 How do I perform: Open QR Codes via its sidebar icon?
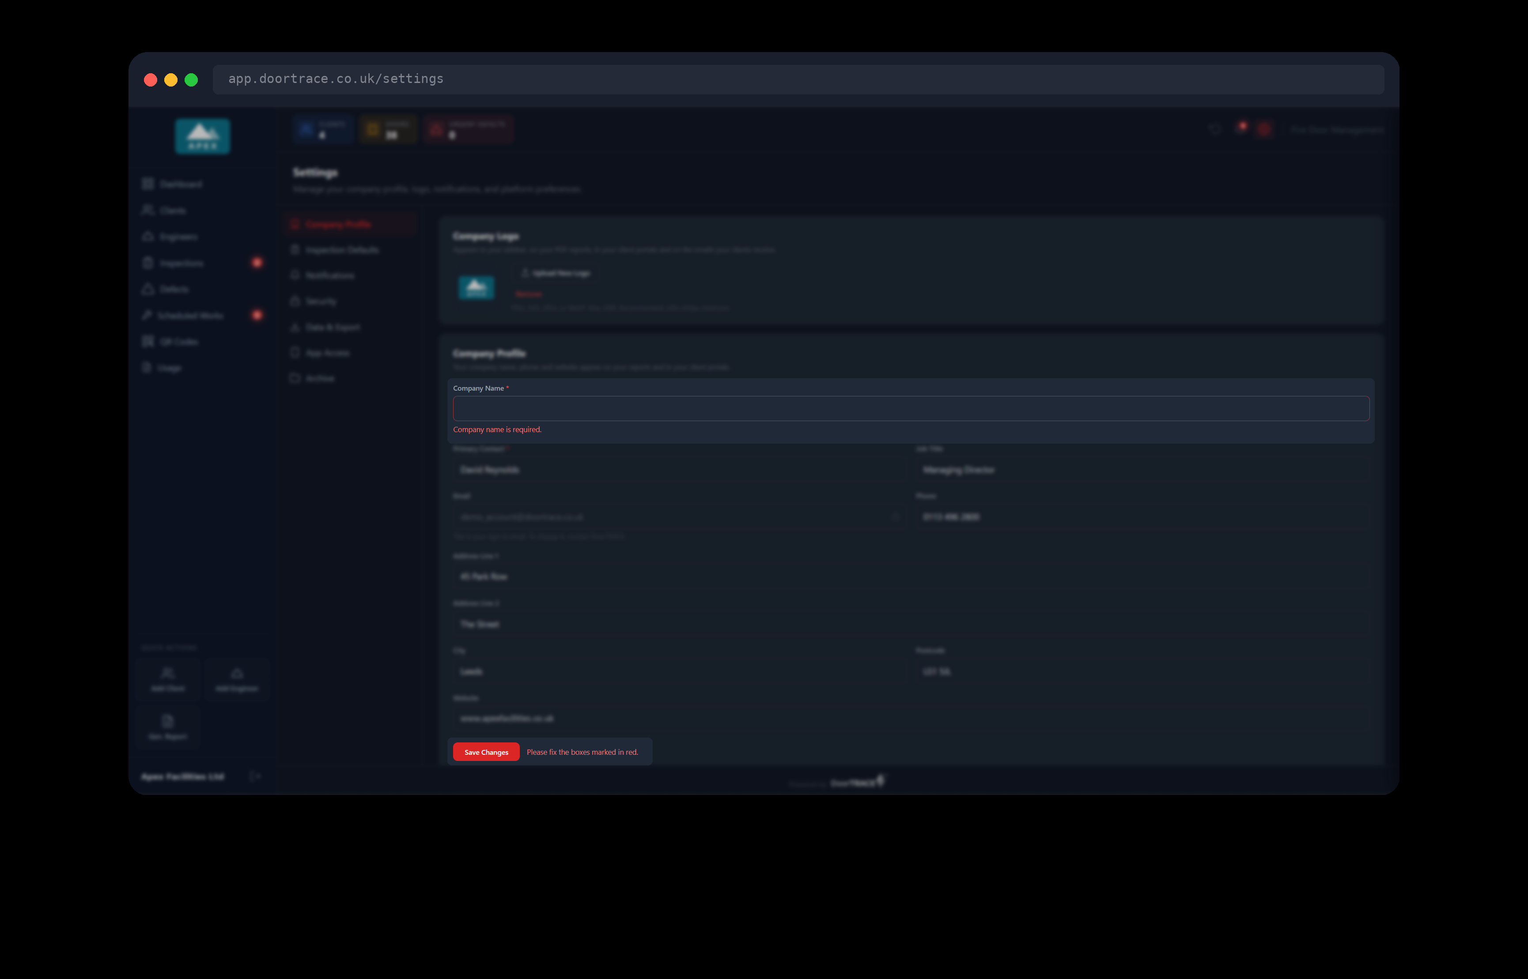click(x=148, y=341)
